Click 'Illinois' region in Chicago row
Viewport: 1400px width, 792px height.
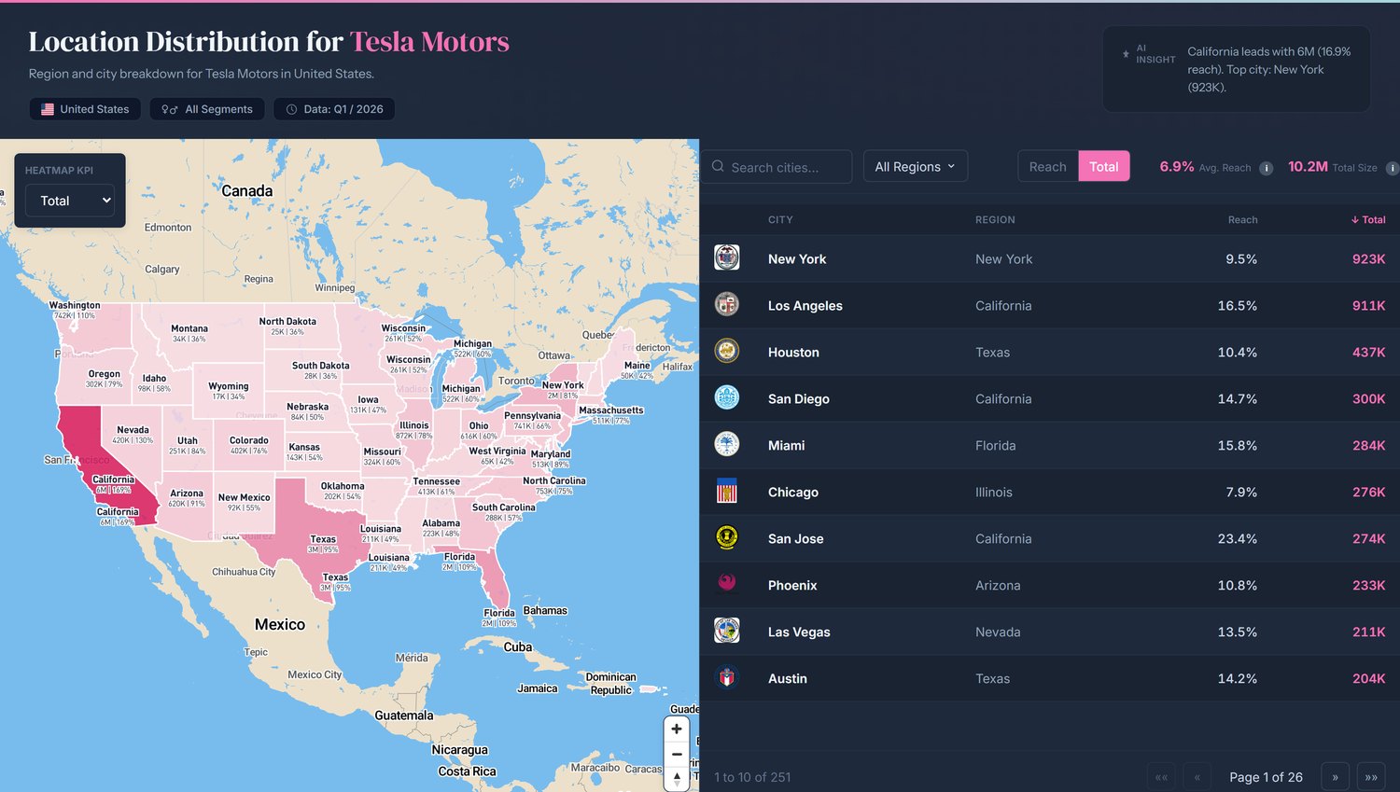pos(994,493)
